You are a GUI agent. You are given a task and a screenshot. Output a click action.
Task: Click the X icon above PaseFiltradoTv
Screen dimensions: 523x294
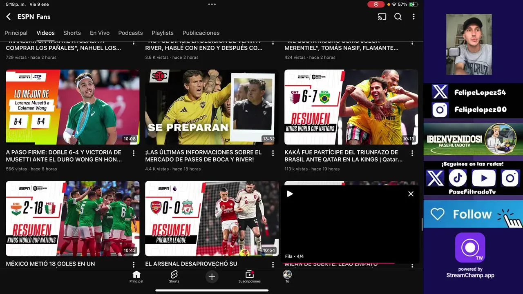435,178
